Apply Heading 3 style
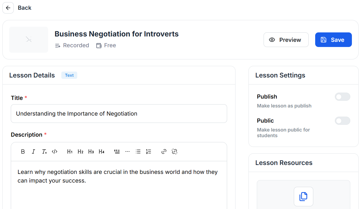The width and height of the screenshot is (360, 209). (x=91, y=152)
